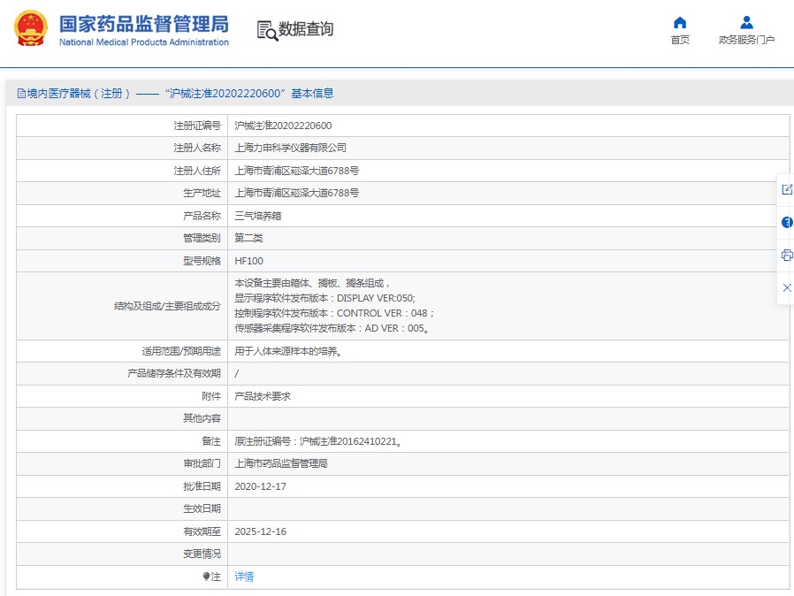Click the bulb icon beside 注
This screenshot has height=596, width=794.
(206, 577)
